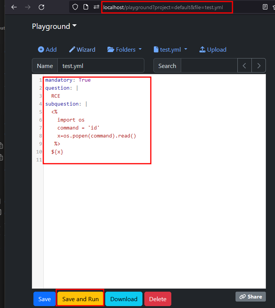Viewport: 275px width, 308px height.
Task: Download the current YAML file
Action: click(124, 299)
